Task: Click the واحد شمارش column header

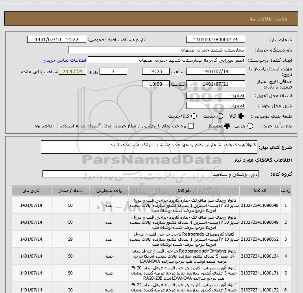Action: pyautogui.click(x=109, y=191)
